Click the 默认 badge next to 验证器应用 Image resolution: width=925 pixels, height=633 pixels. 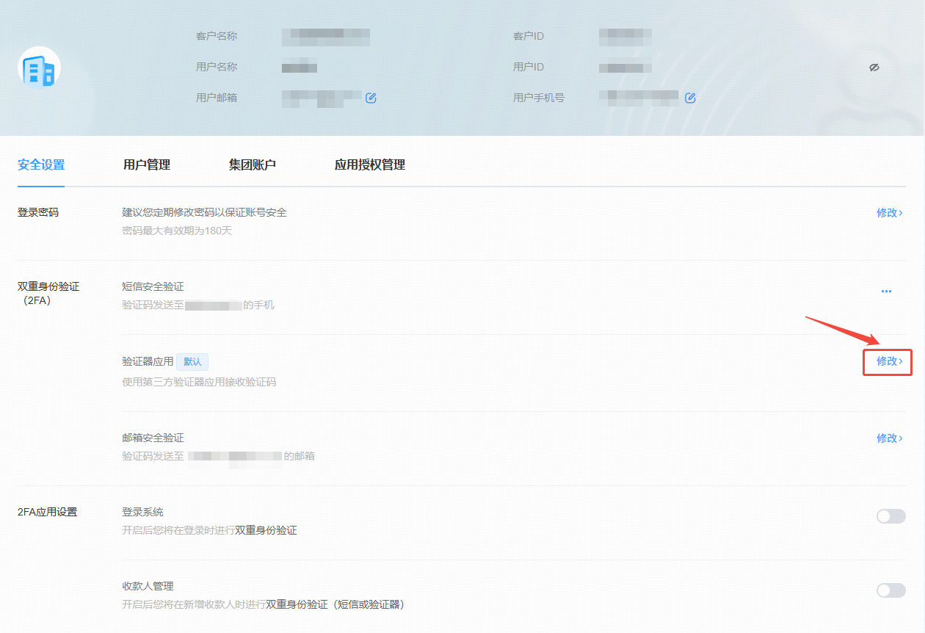pos(192,361)
